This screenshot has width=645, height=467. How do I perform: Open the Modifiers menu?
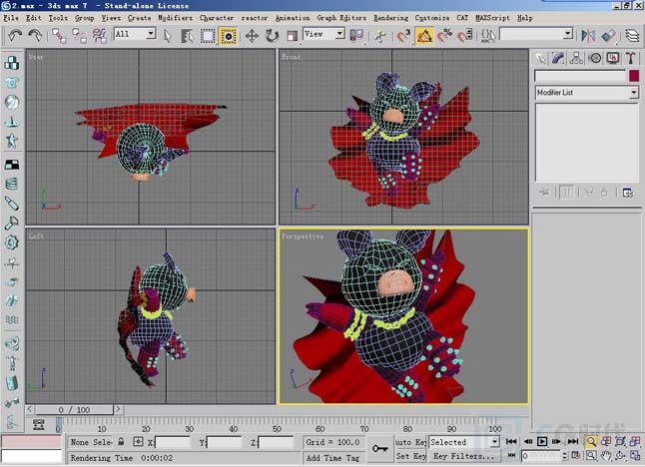(176, 18)
